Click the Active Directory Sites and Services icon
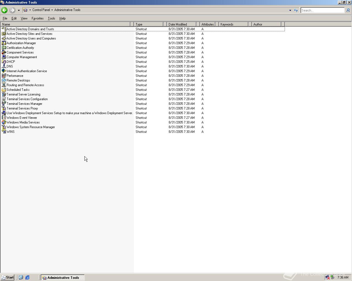The width and height of the screenshot is (352, 281). click(x=4, y=34)
